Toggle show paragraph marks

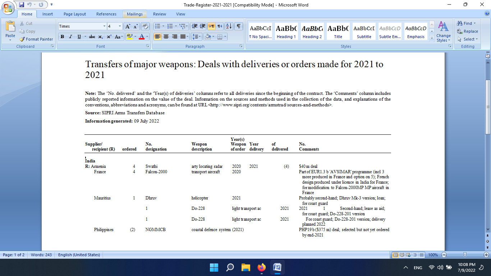coord(239,26)
